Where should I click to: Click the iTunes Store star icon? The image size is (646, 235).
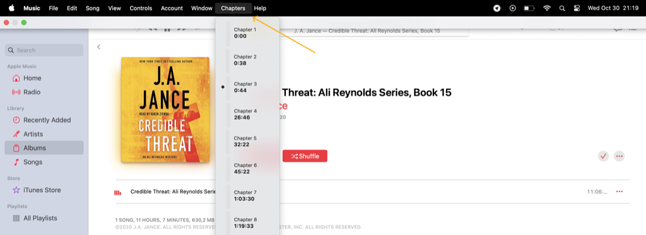(16, 190)
